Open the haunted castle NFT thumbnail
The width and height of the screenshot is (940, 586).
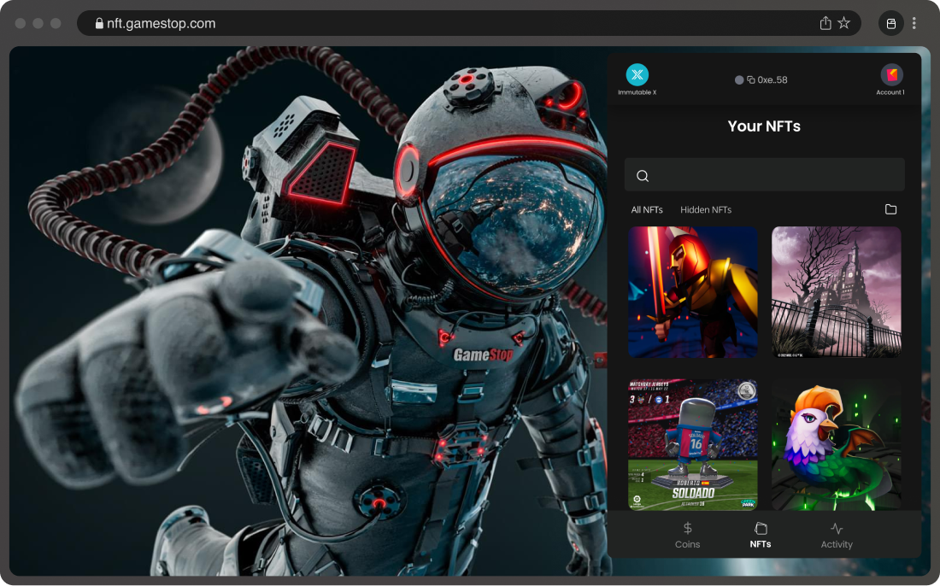[836, 291]
